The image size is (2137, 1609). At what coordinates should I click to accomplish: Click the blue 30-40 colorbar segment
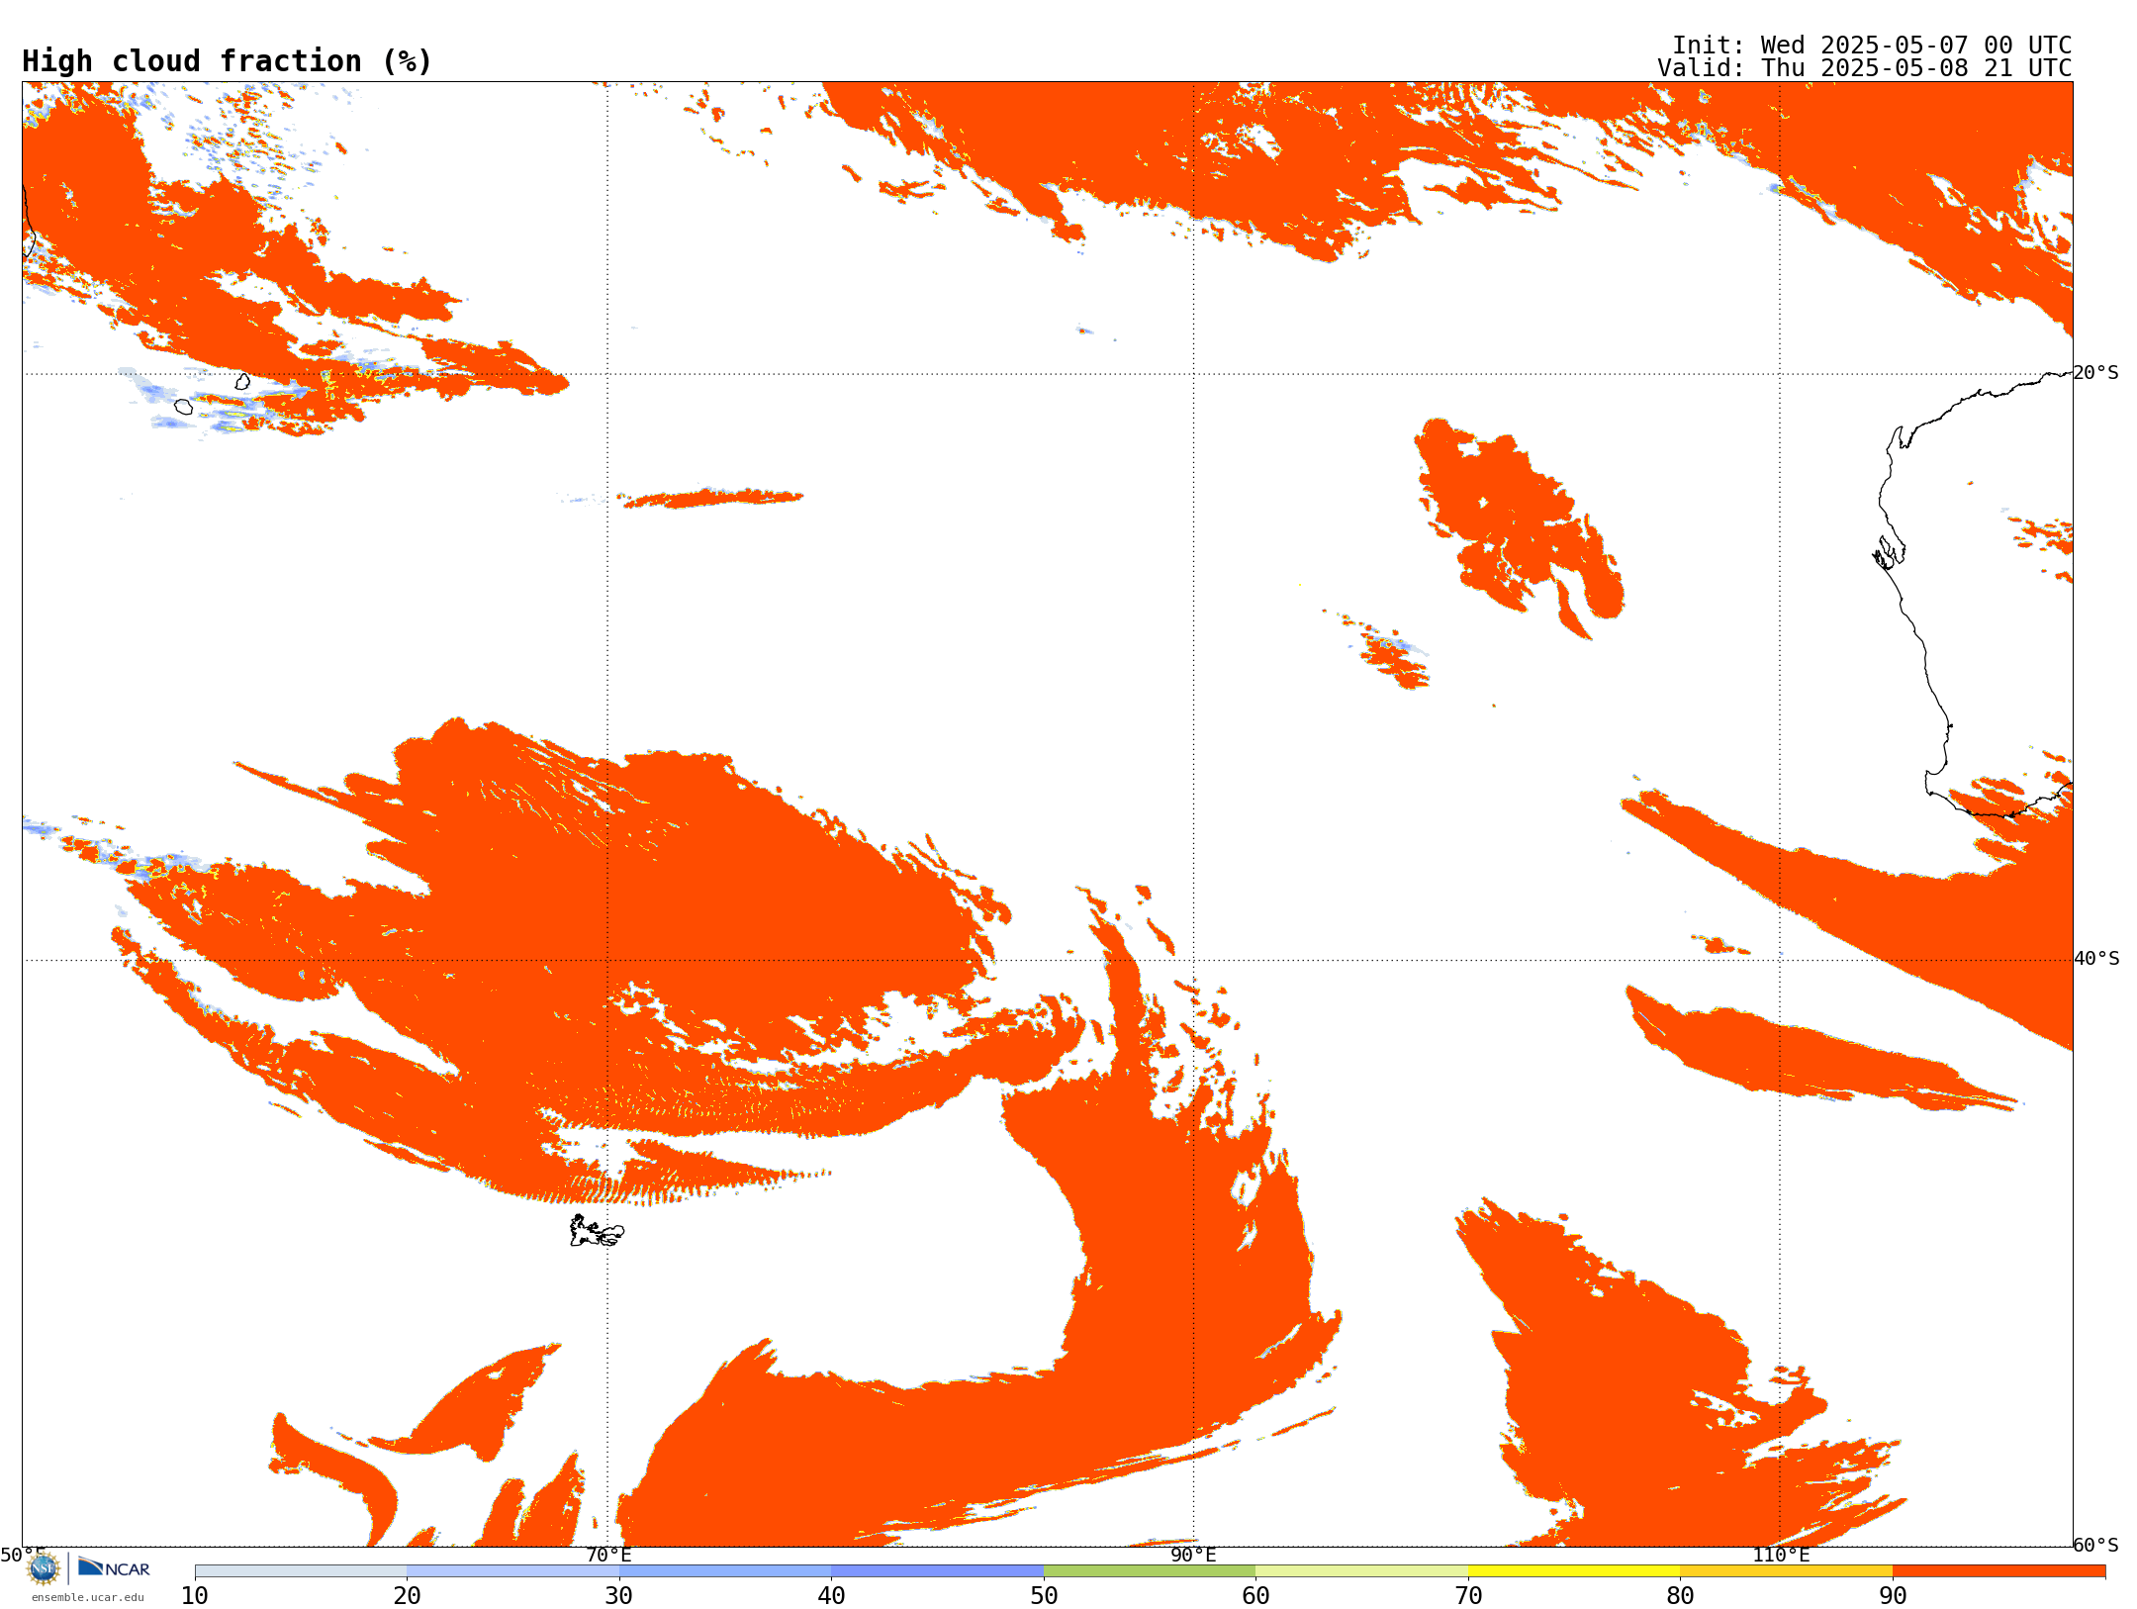point(725,1571)
